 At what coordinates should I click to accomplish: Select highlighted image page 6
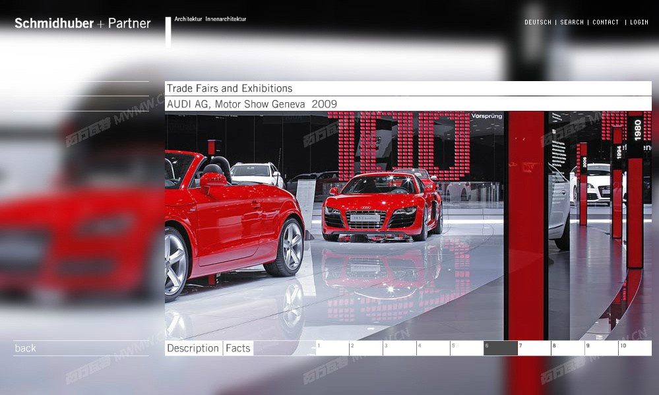[501, 348]
